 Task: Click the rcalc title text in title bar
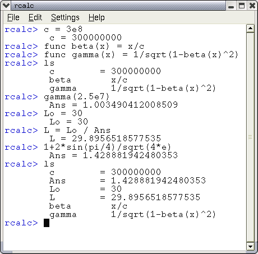pos(24,6)
